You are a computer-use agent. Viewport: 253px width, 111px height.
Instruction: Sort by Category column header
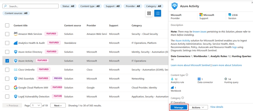pos(137,25)
